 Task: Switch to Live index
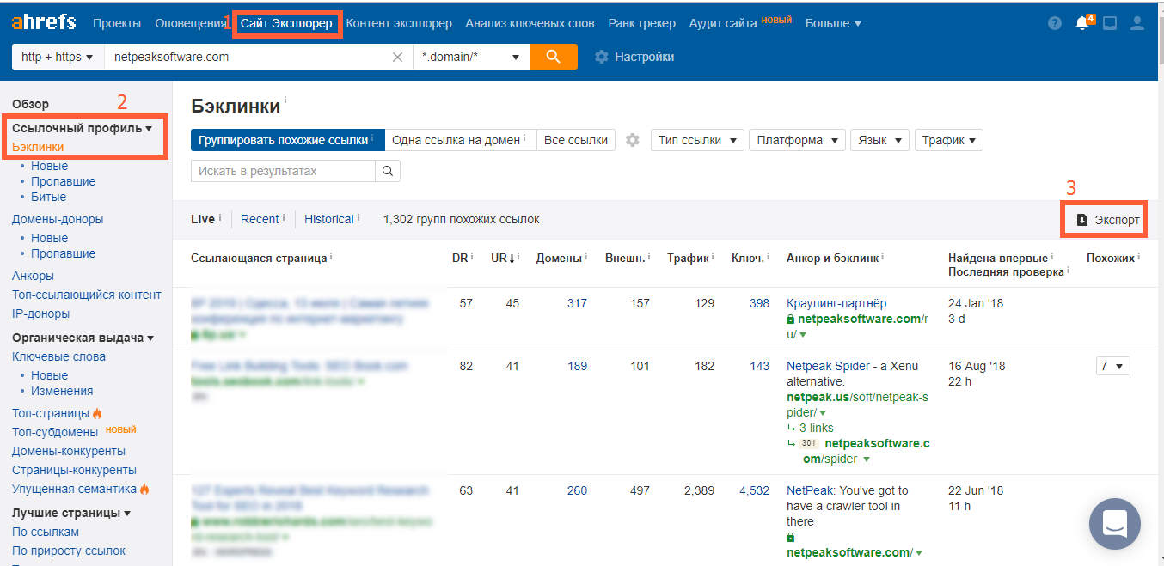pos(203,219)
